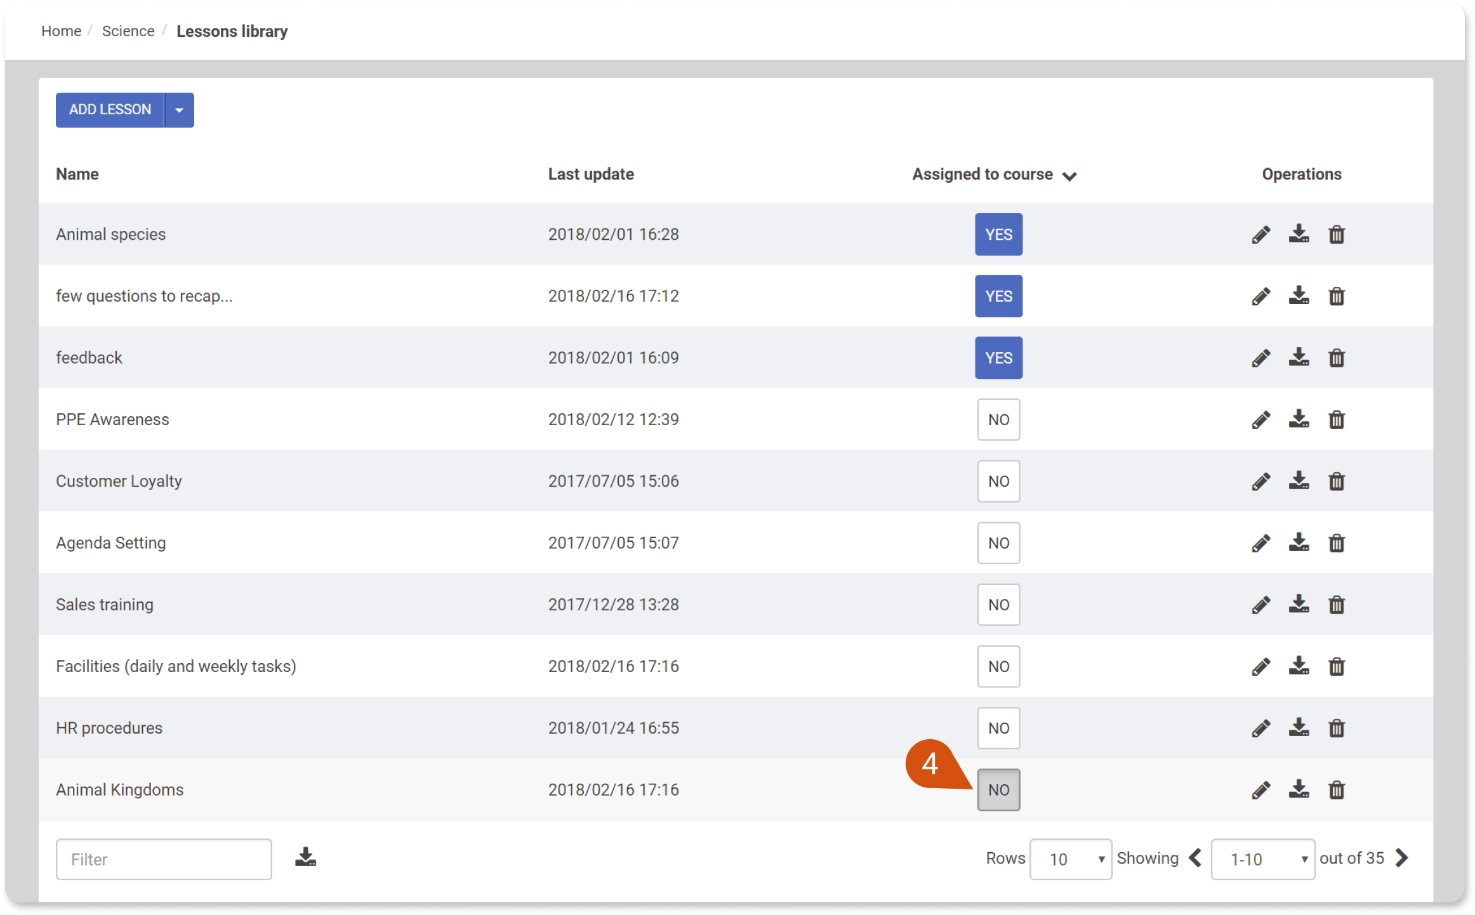This screenshot has width=1475, height=915.
Task: Toggle NO assignment for Animal Kingdoms
Action: 998,790
